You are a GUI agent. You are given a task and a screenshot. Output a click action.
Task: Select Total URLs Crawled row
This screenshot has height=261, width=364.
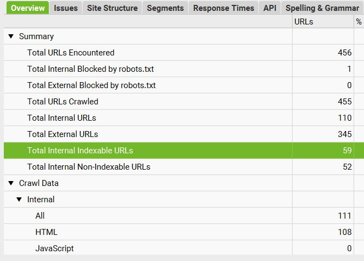coord(184,101)
